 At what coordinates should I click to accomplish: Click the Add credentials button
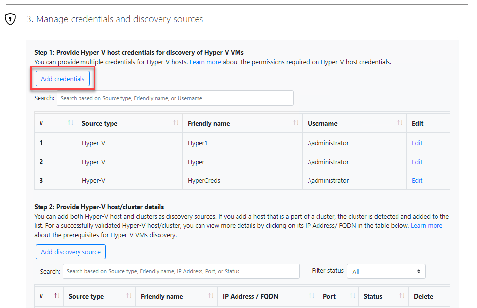click(x=63, y=79)
